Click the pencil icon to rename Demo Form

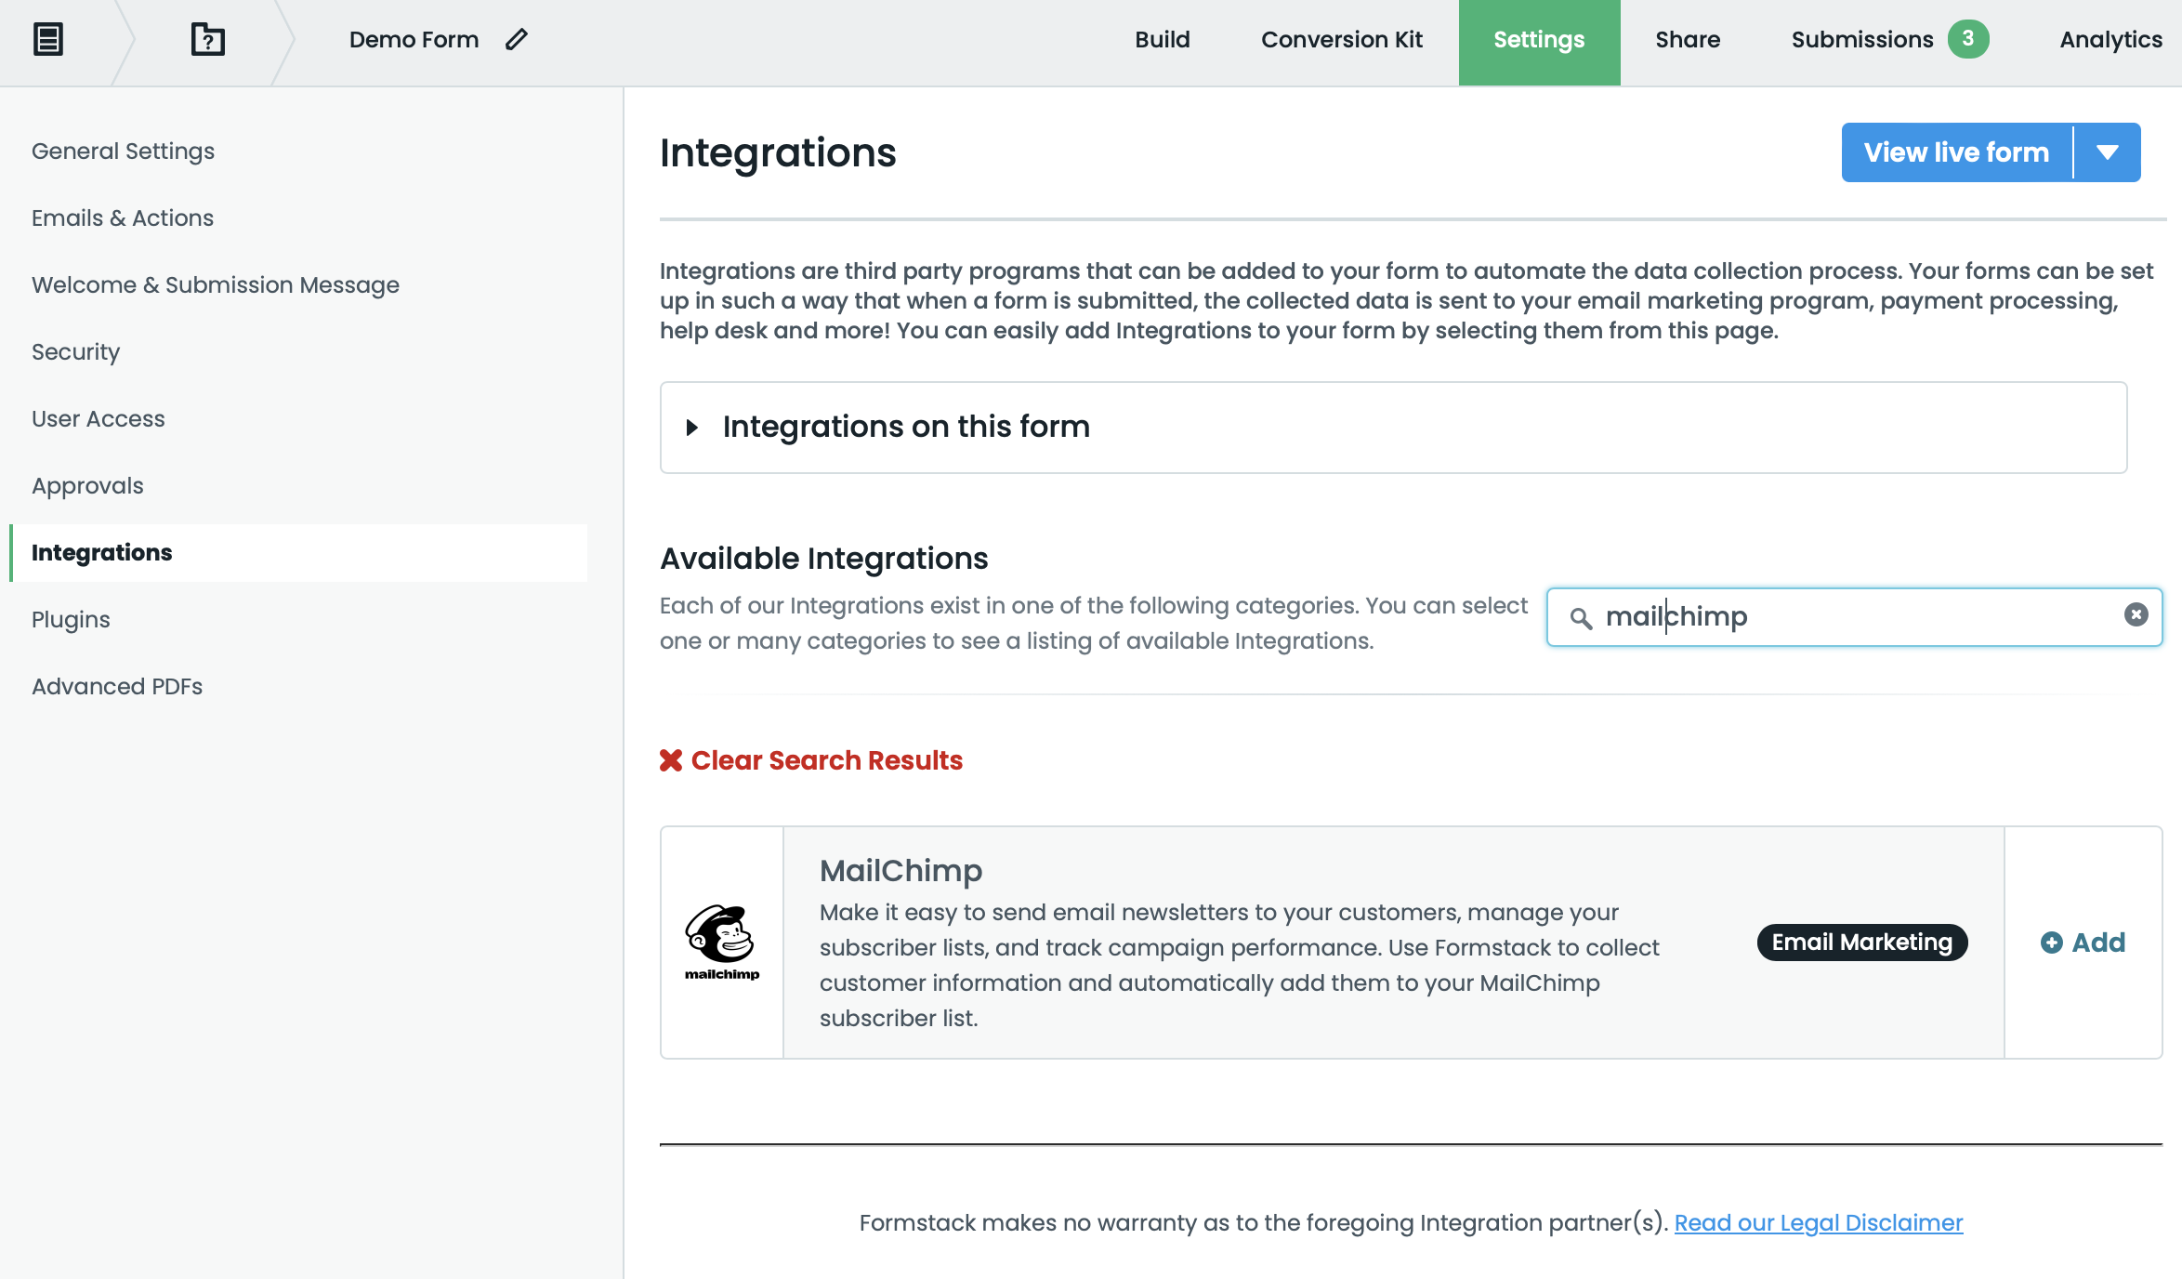517,39
